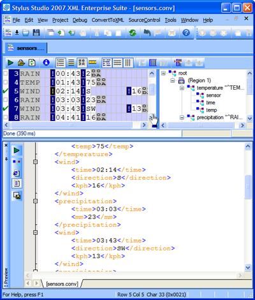Click the text document view icon in sidebar
The height and width of the screenshot is (300, 255).
[x=17, y=183]
